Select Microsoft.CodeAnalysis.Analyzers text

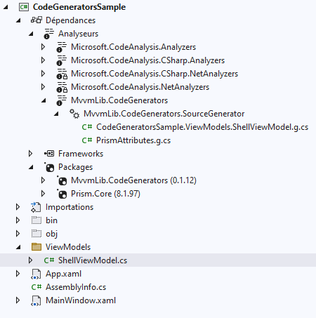[x=133, y=47]
